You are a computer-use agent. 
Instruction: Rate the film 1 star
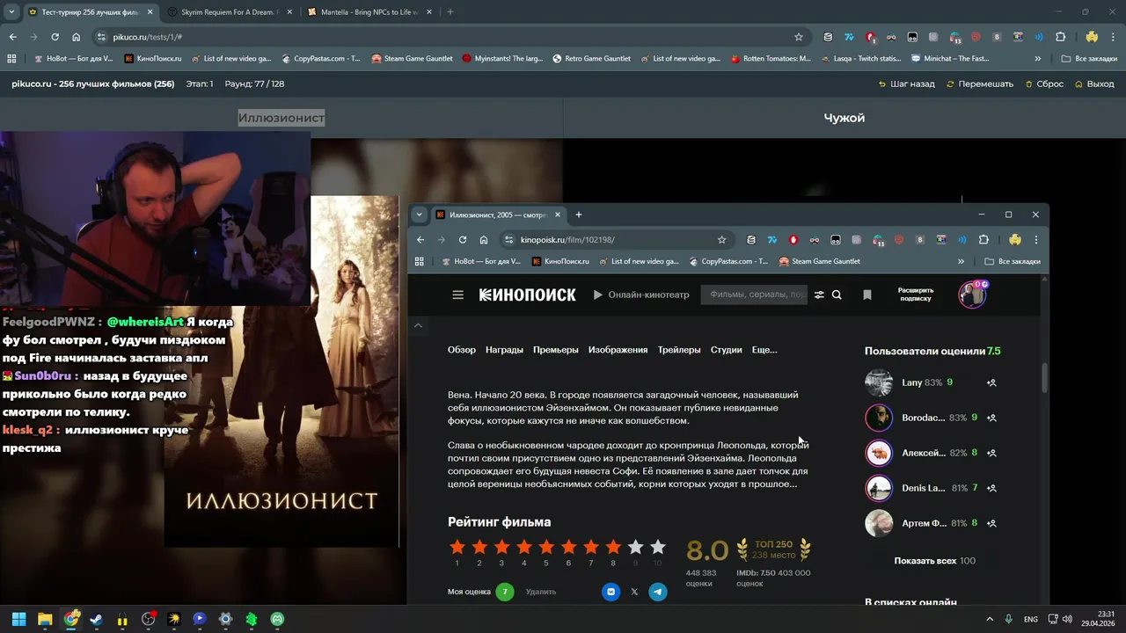tap(457, 548)
